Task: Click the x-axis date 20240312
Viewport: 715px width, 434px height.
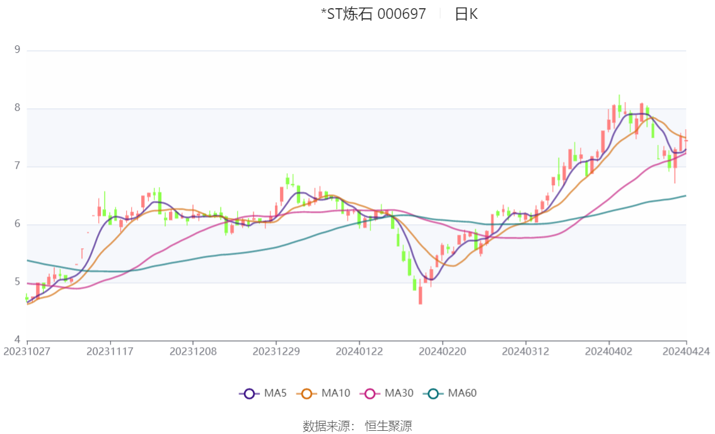Action: click(x=525, y=351)
